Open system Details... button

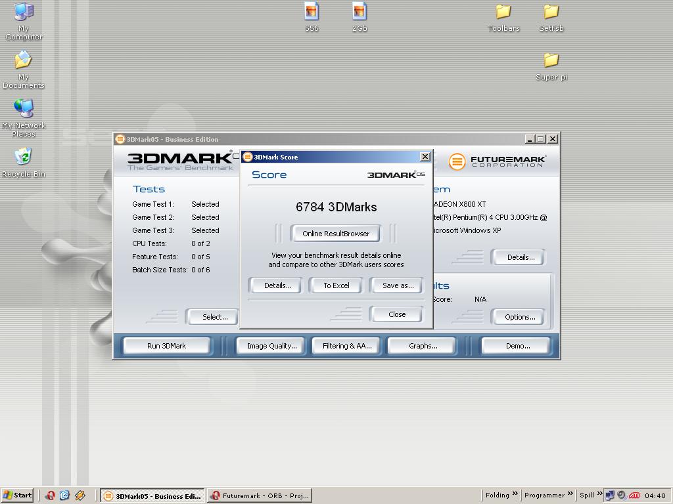[x=521, y=257]
